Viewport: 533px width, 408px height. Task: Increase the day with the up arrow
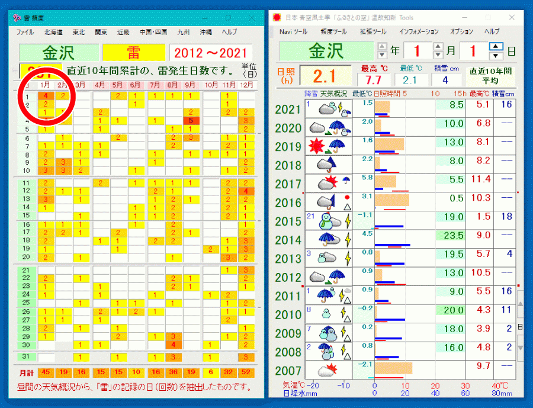click(x=496, y=46)
